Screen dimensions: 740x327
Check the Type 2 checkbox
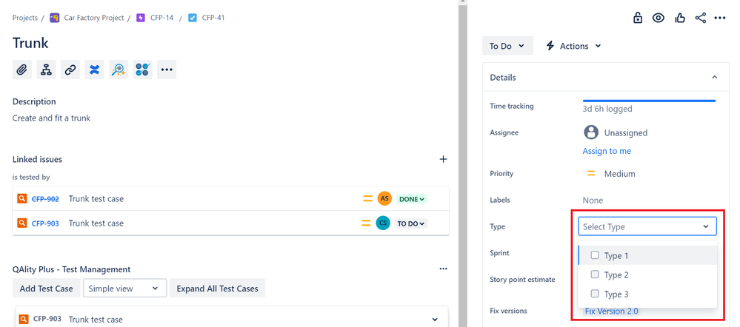595,274
